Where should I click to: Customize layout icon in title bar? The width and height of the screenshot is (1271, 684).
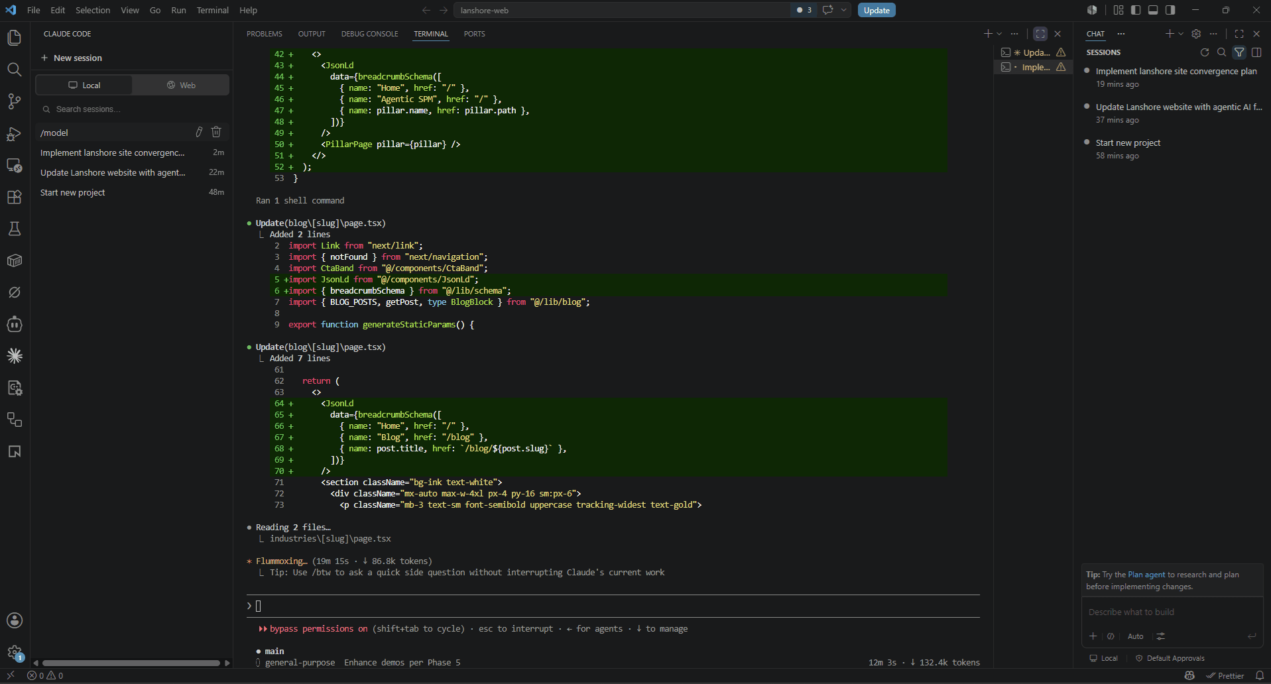pos(1119,10)
